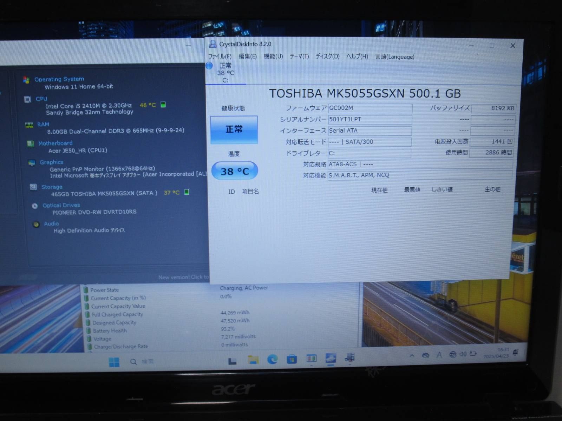This screenshot has height=421, width=562.
Task: Click the buffer size value 8192 KB
Action: click(x=493, y=108)
